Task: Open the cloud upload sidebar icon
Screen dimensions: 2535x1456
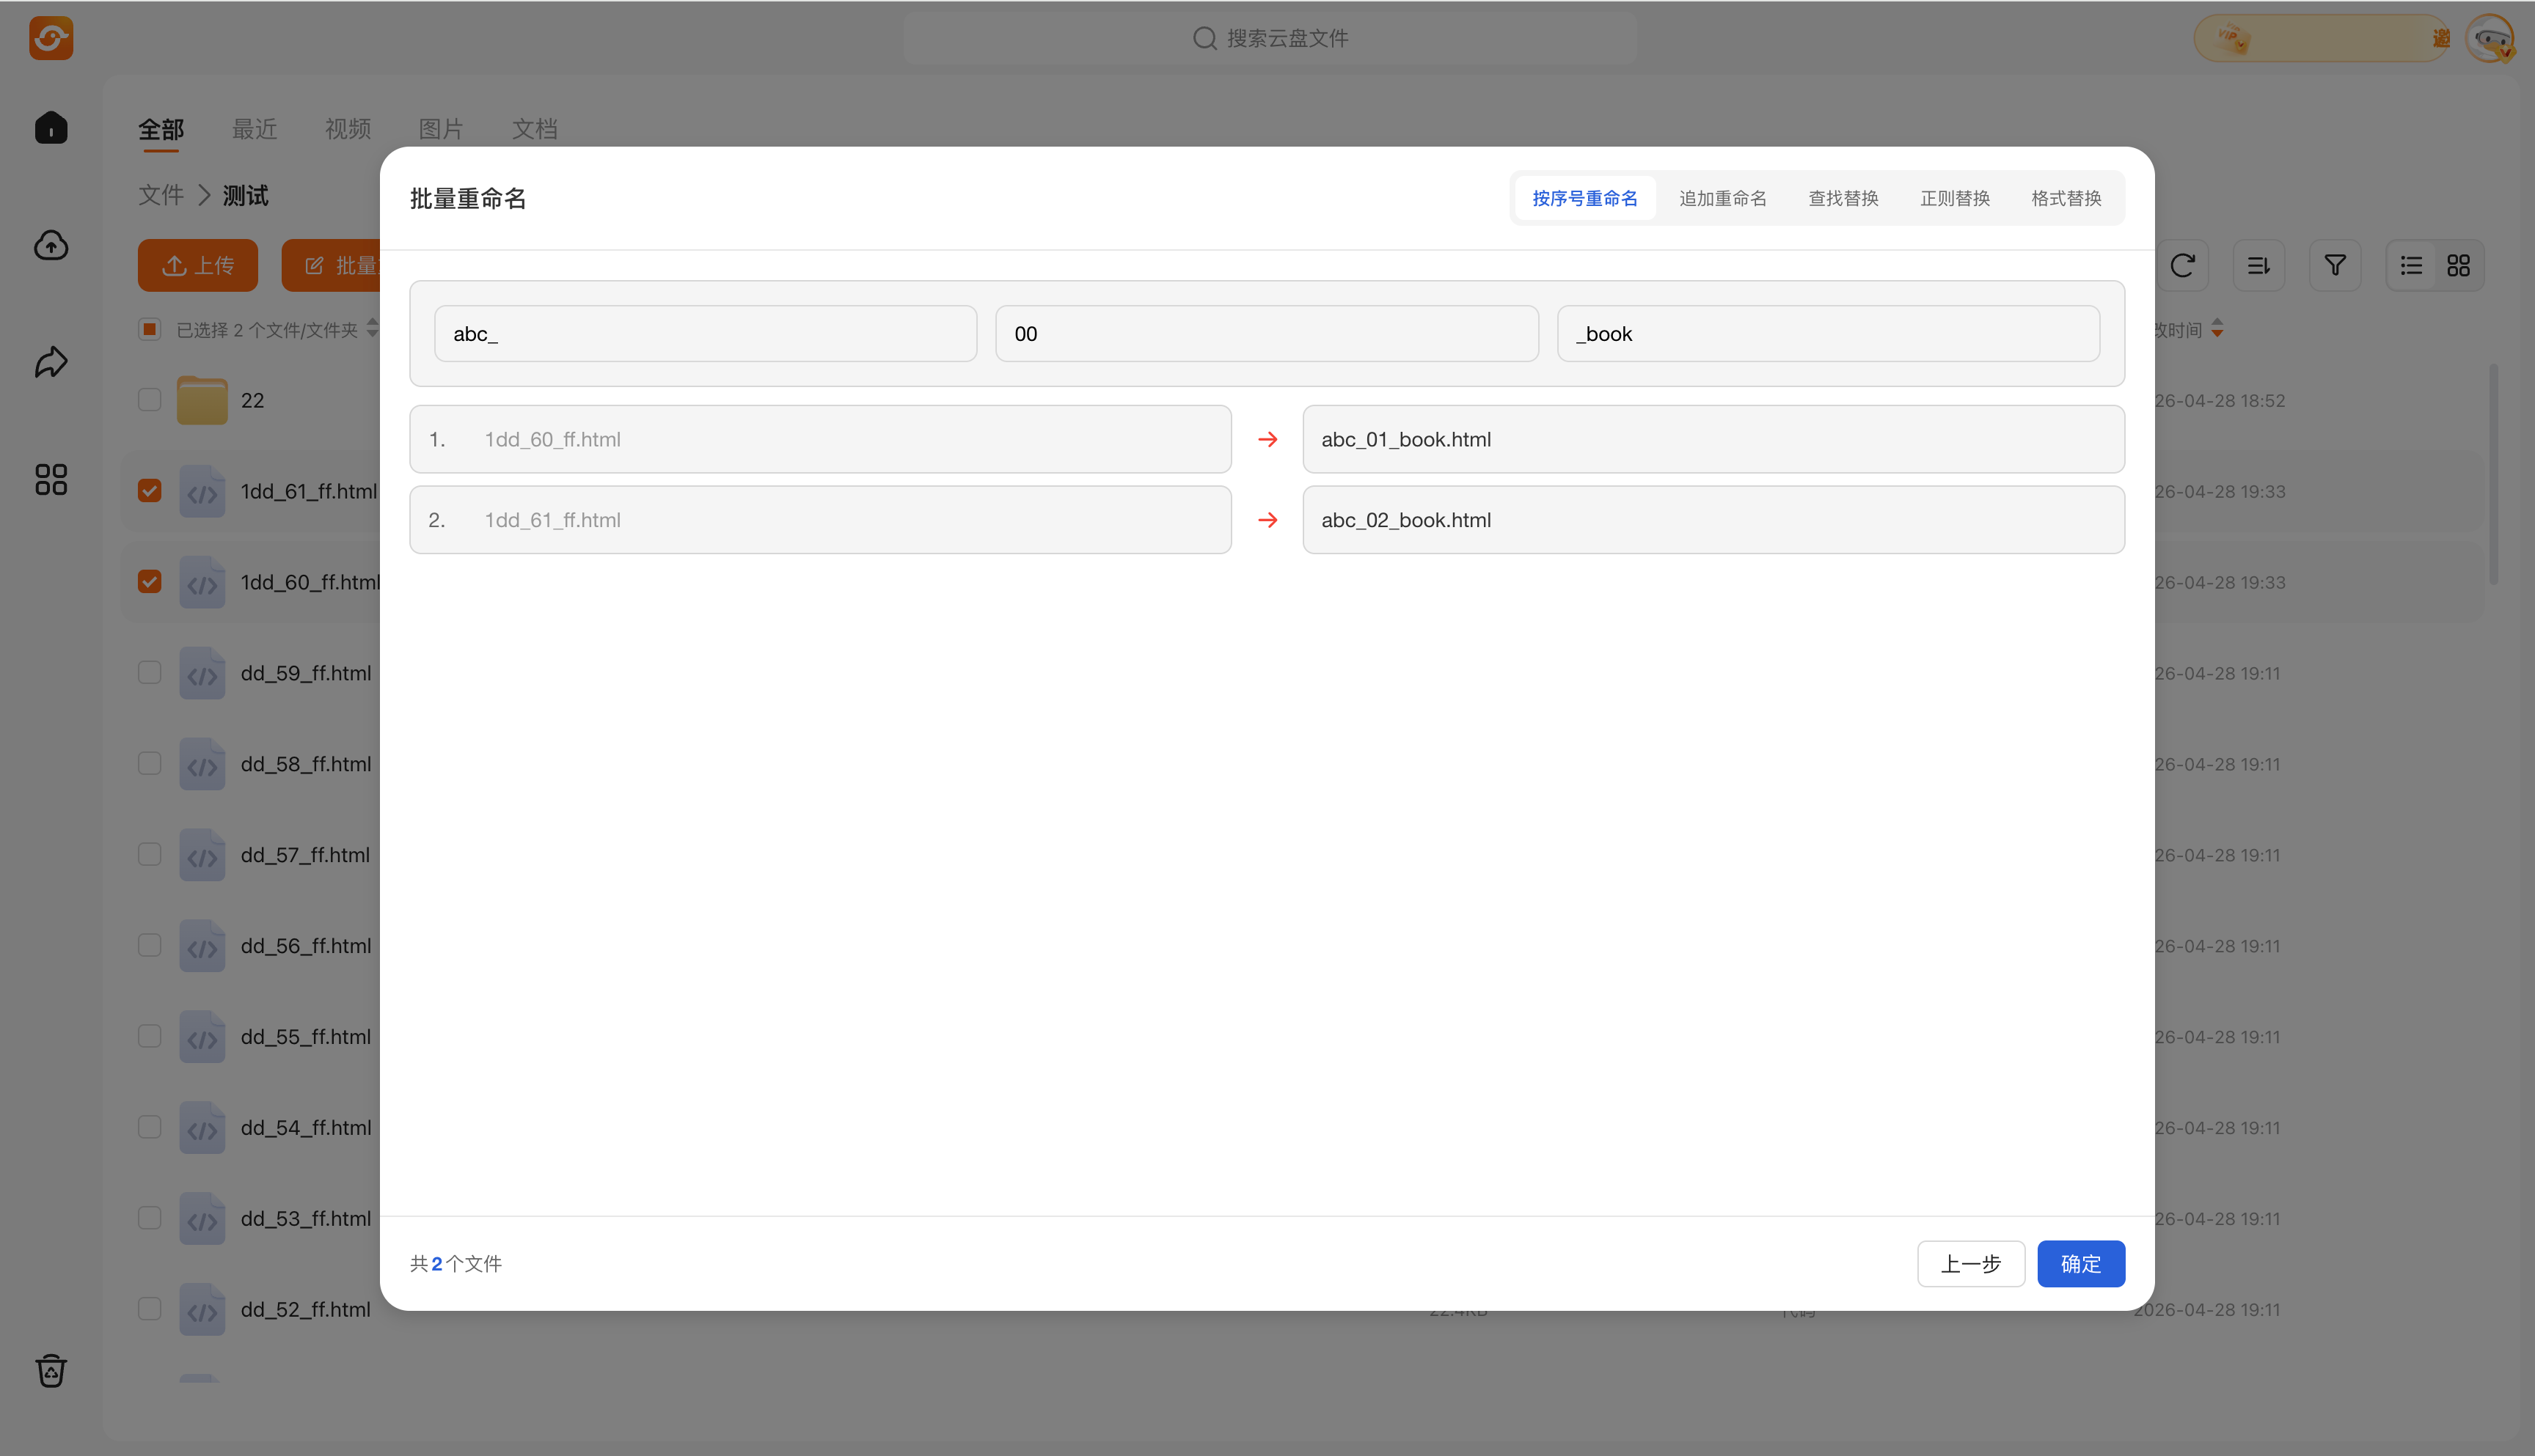Action: [x=51, y=245]
